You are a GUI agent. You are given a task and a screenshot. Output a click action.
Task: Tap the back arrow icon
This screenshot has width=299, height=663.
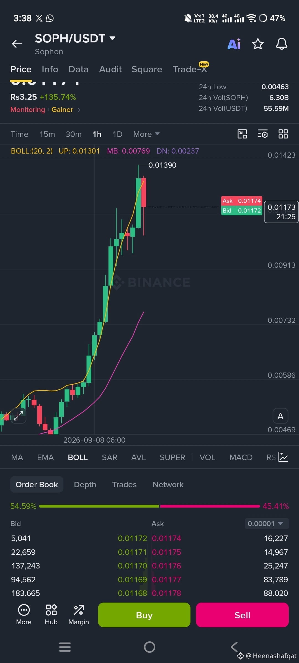tap(17, 44)
